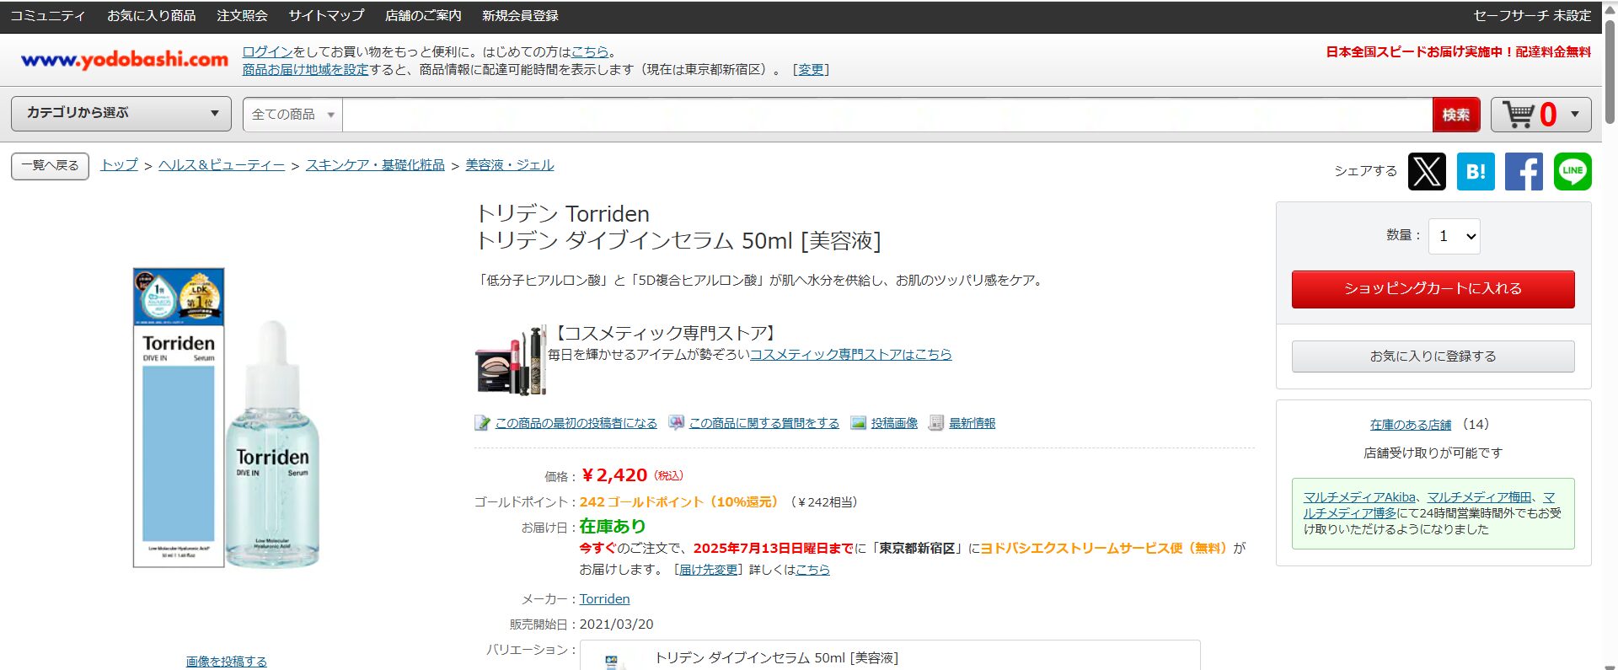Expand the カテゴリから選ぶ category dropdown
This screenshot has width=1618, height=670.
coord(121,114)
